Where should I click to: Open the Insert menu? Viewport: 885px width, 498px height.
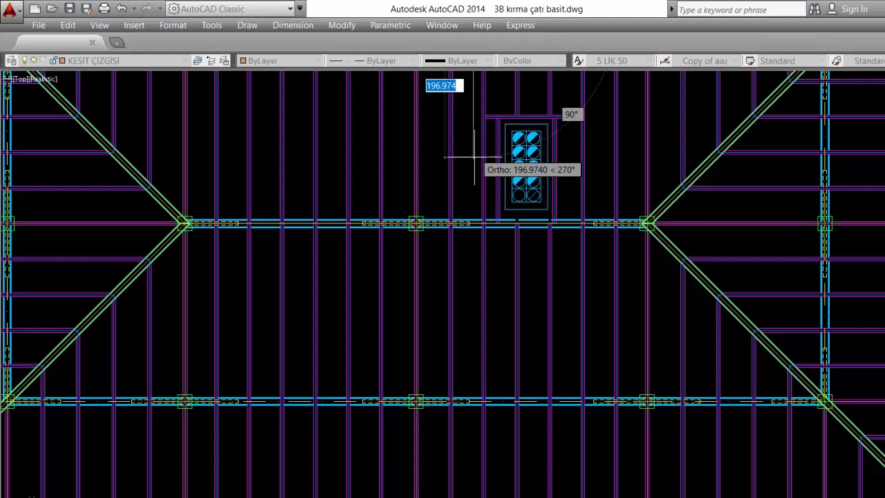coord(134,25)
